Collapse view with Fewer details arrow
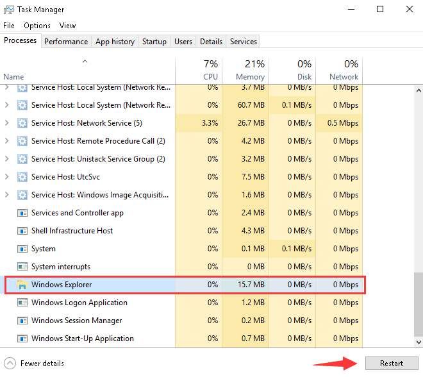423x377 pixels. point(10,363)
